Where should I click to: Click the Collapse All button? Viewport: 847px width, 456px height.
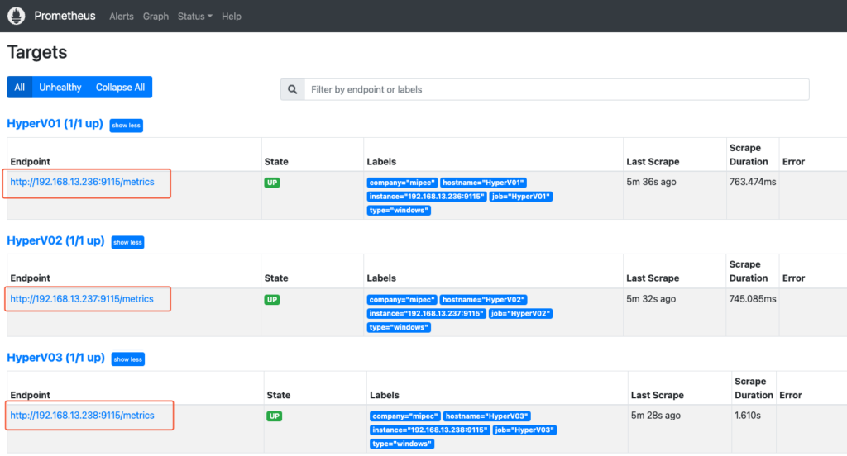click(120, 88)
